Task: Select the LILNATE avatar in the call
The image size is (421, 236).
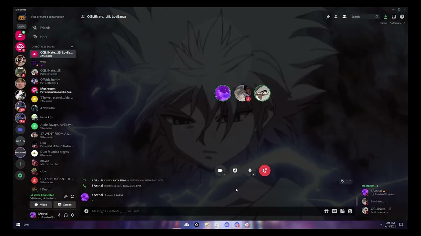Action: [x=262, y=93]
